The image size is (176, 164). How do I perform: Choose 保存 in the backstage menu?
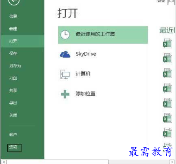tap(13, 53)
